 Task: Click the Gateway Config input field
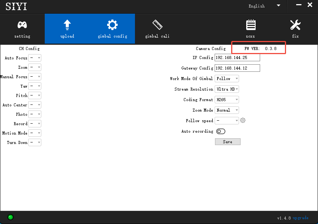[237, 68]
